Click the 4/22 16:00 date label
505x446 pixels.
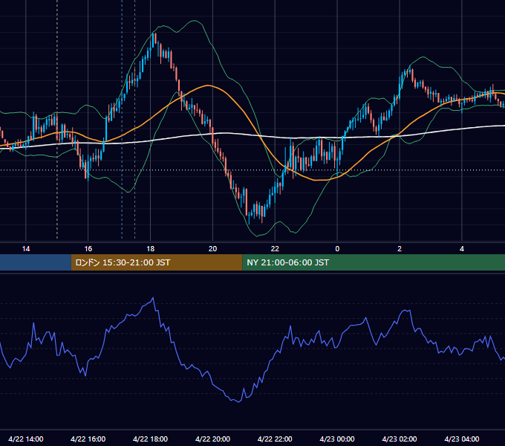88,439
